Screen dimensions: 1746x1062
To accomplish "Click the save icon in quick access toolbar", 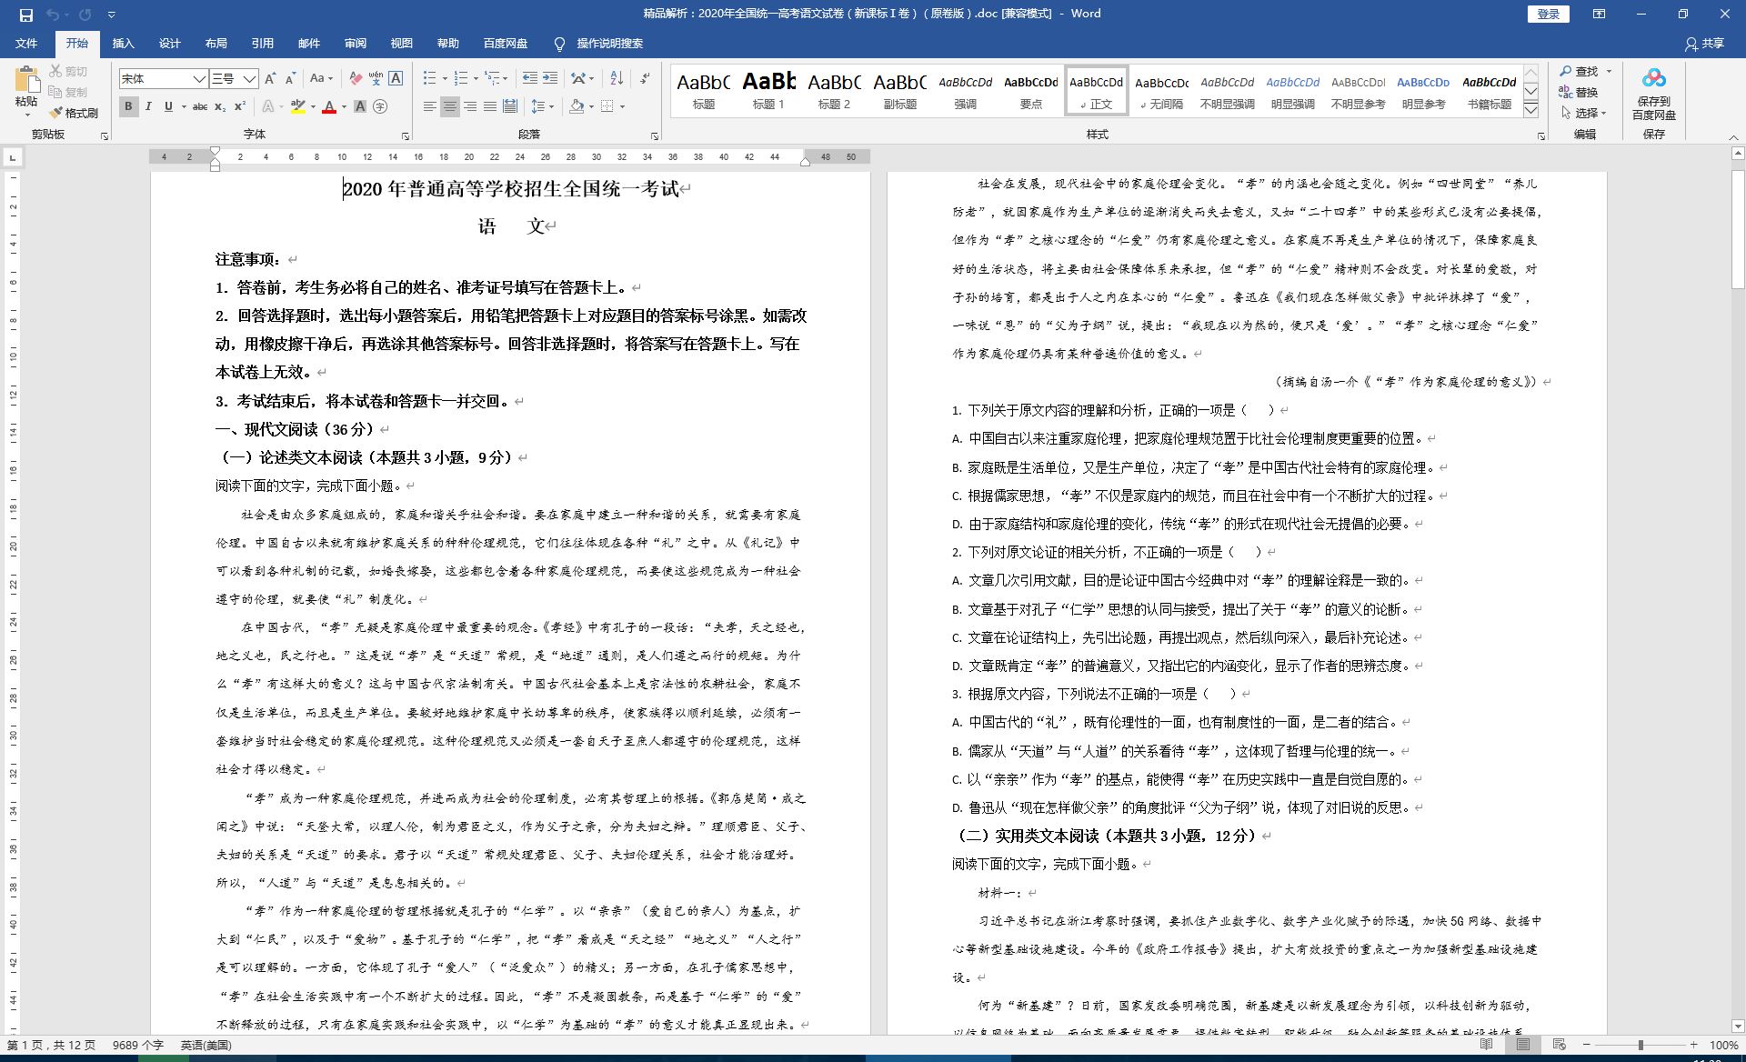I will pos(25,15).
